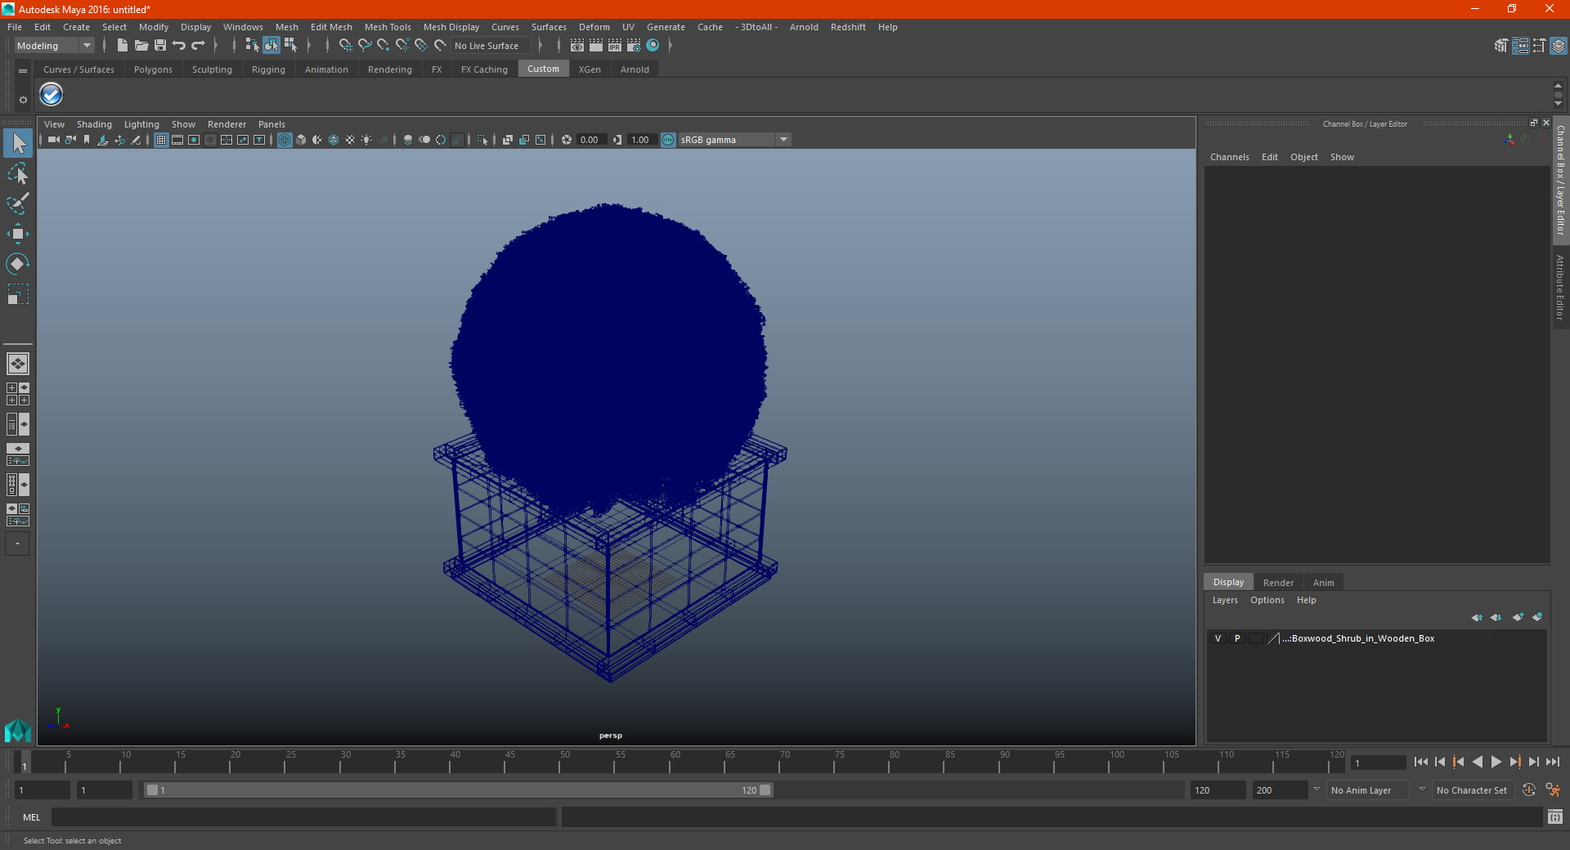This screenshot has height=850, width=1570.
Task: Create a new scene
Action: tap(123, 46)
